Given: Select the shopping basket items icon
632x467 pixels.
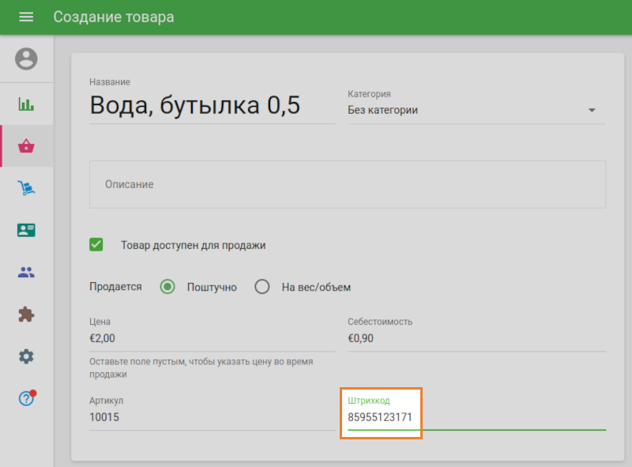Looking at the screenshot, I should (x=26, y=146).
